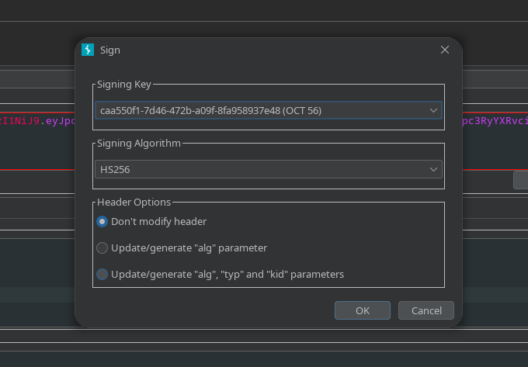528x367 pixels.
Task: Click the "Signing Key" group label
Action: [x=124, y=84]
